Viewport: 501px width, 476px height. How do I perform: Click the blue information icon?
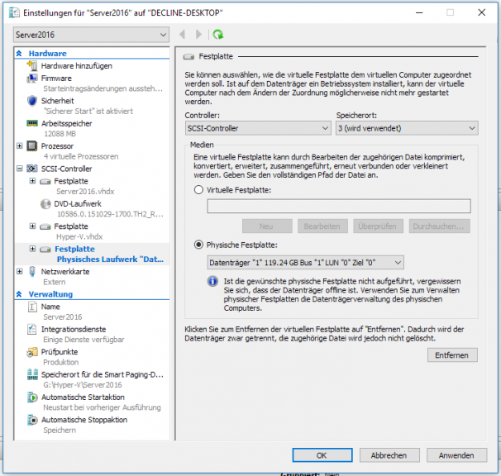[x=212, y=282]
